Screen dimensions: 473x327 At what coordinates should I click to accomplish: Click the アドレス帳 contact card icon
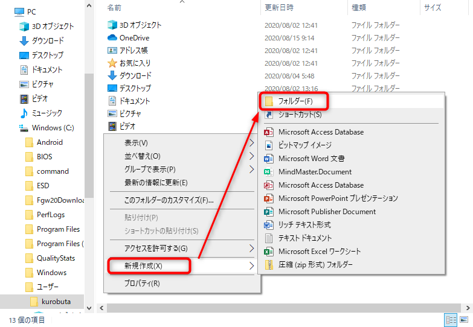click(x=112, y=50)
